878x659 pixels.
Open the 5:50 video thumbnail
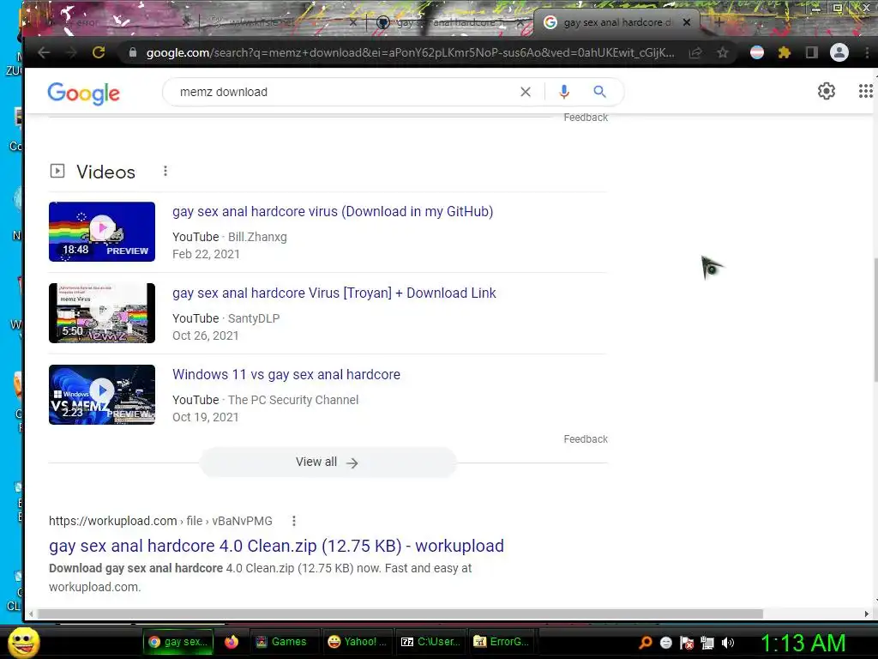pyautogui.click(x=102, y=312)
